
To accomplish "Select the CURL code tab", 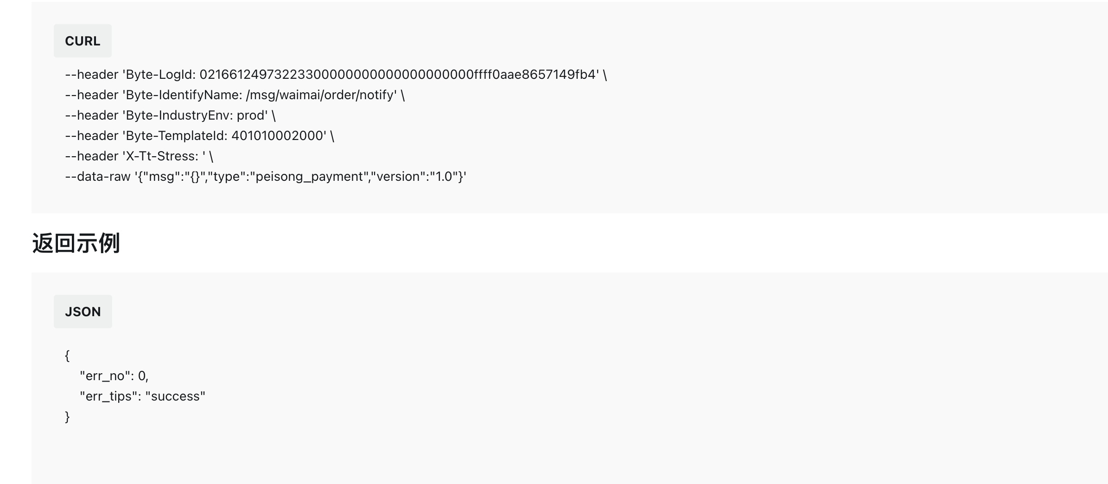I will [x=83, y=41].
